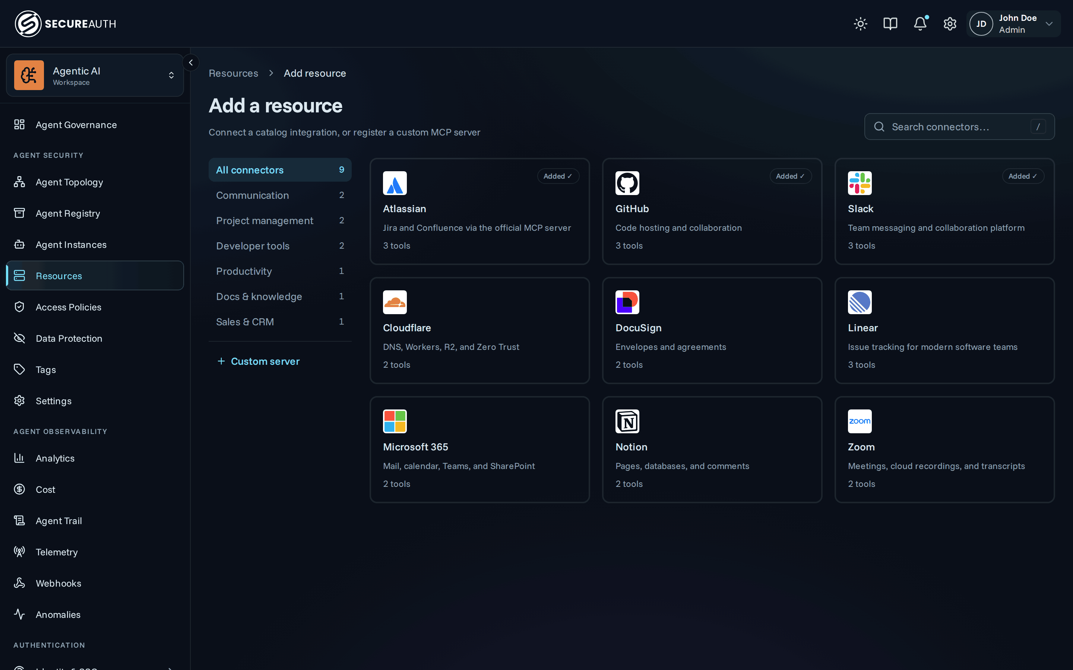
Task: Toggle the light/dark theme sun icon
Action: coord(860,24)
